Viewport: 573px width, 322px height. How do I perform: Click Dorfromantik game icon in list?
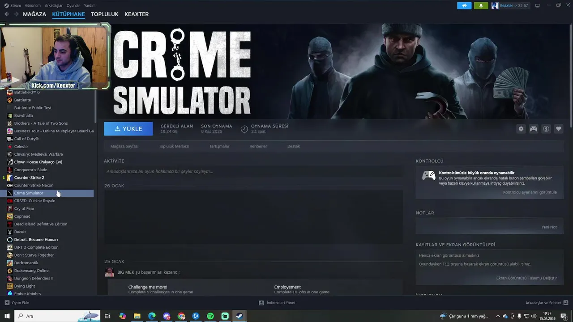click(10, 263)
